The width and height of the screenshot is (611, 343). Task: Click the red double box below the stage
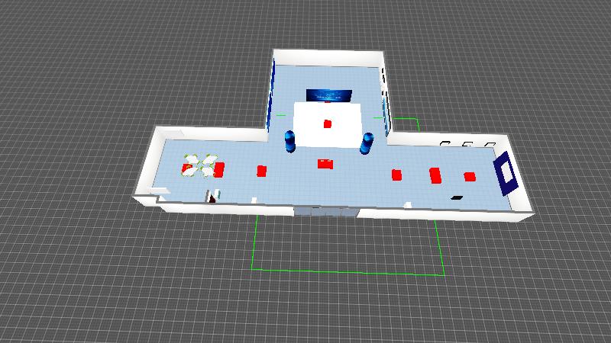coord(326,163)
